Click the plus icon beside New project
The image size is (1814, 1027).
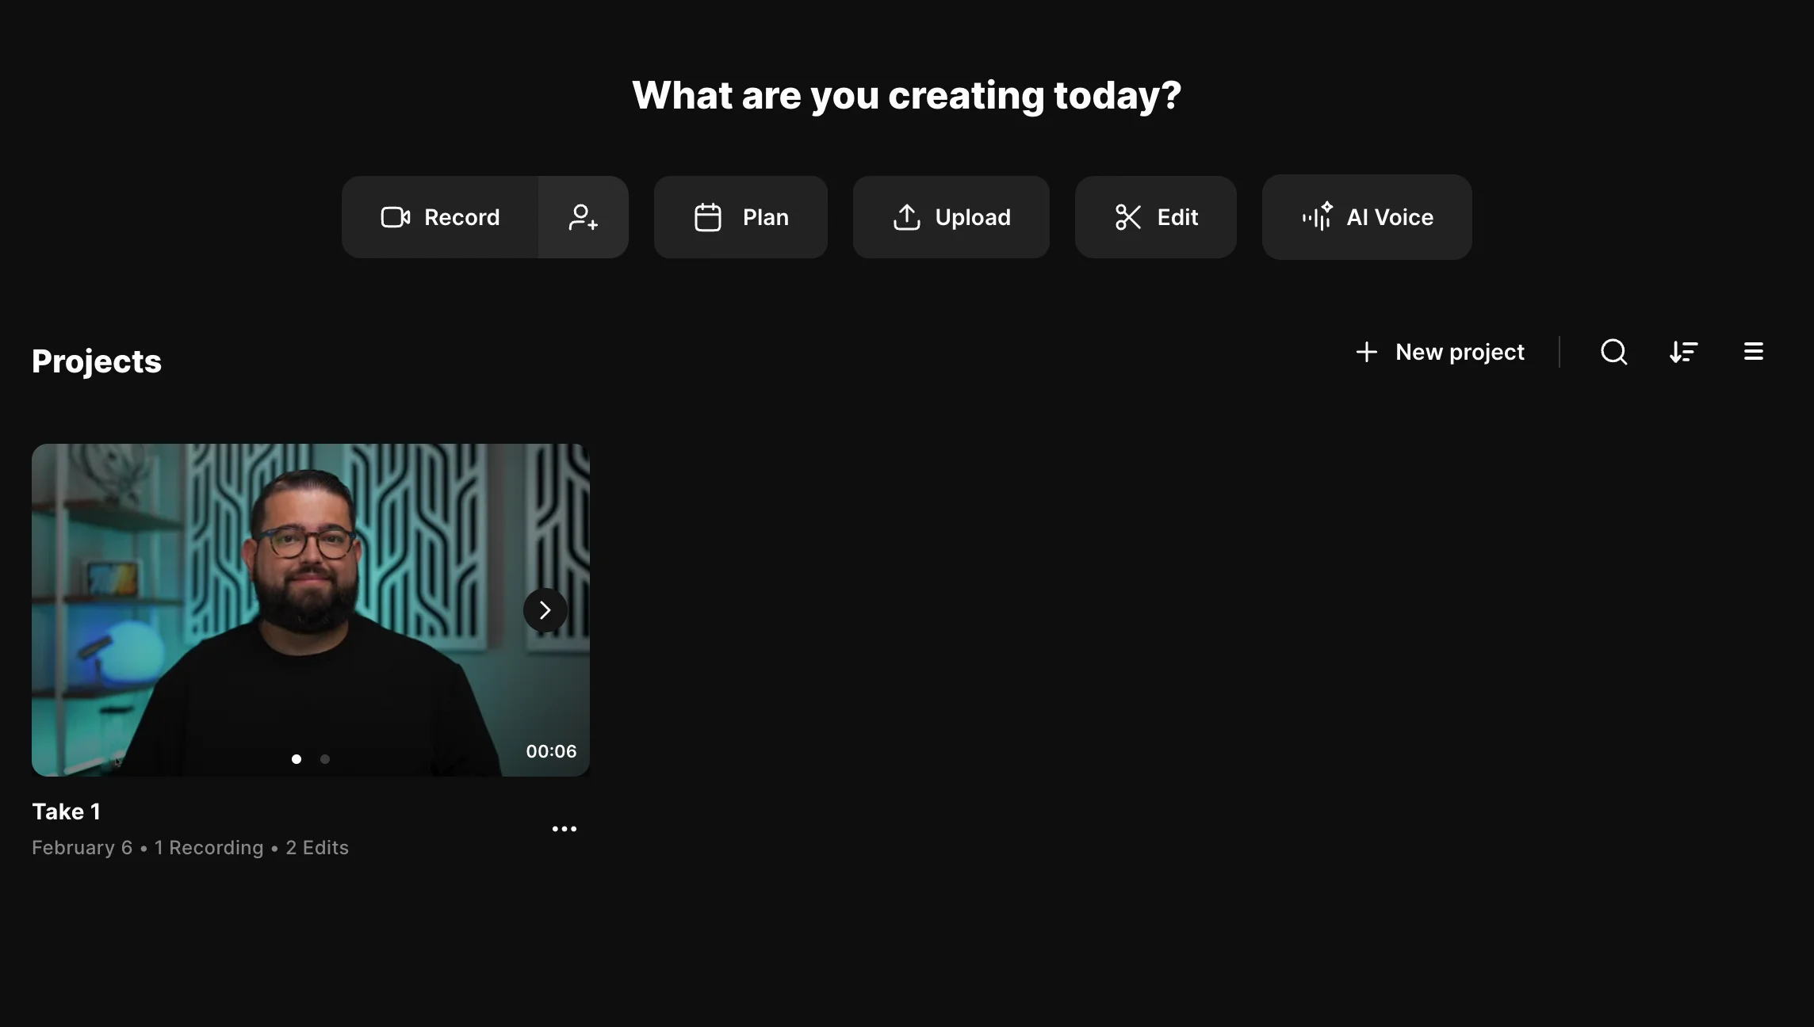(1367, 352)
